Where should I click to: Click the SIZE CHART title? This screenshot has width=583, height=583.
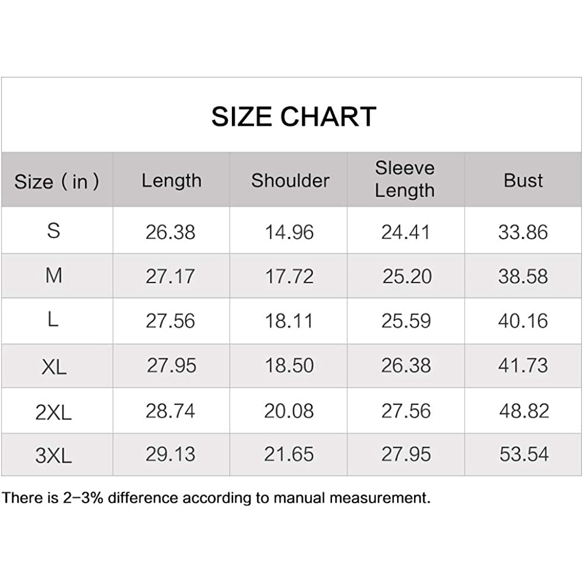293,116
